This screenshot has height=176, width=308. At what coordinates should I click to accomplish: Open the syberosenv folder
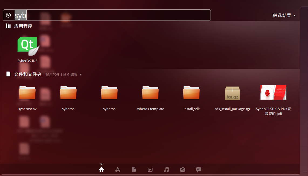(27, 93)
